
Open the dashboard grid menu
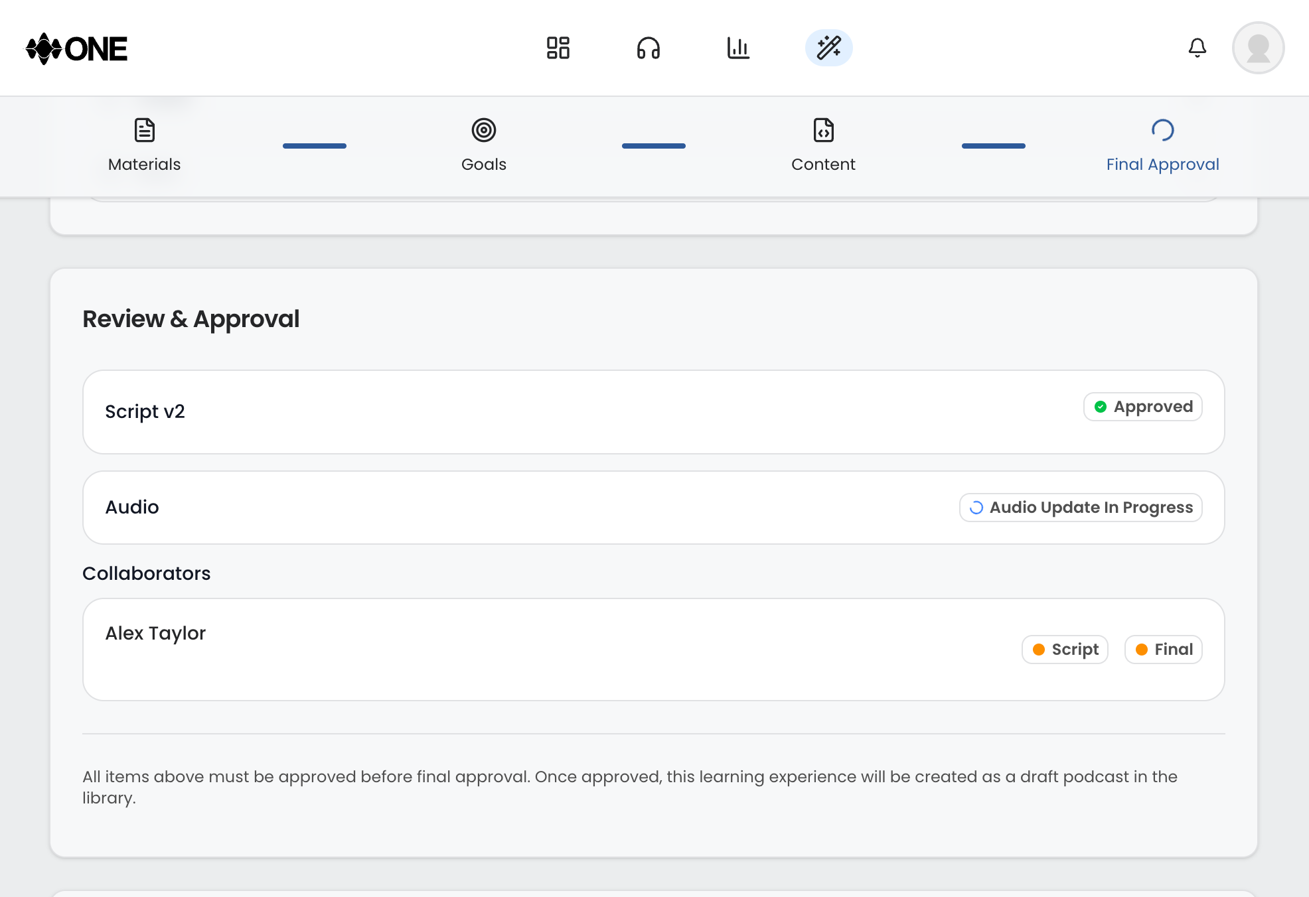click(558, 48)
